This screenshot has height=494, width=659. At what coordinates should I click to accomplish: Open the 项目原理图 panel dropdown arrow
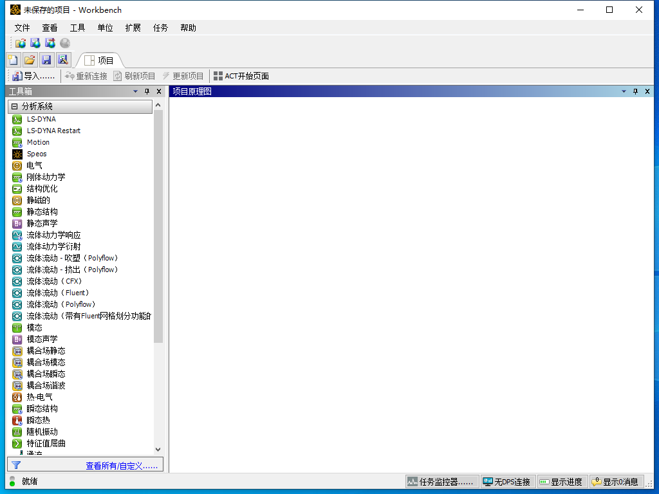pyautogui.click(x=623, y=91)
